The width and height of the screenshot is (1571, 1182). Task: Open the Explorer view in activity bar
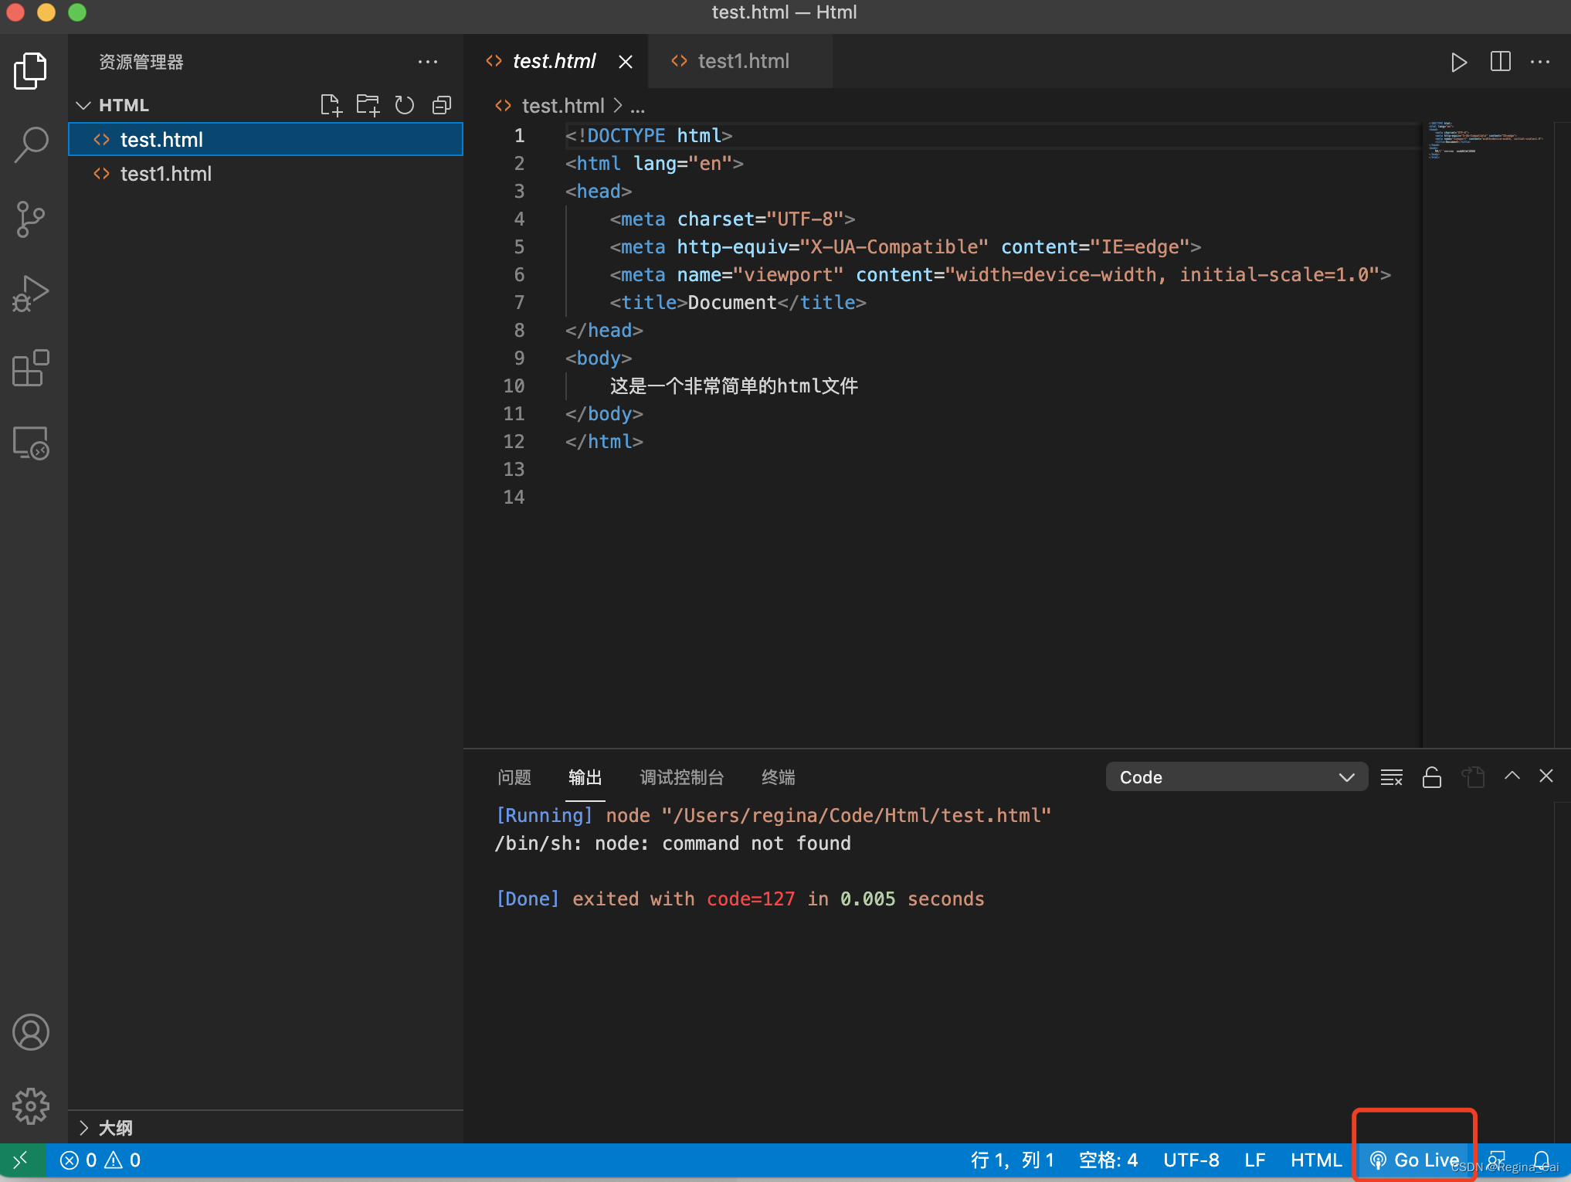tap(31, 71)
